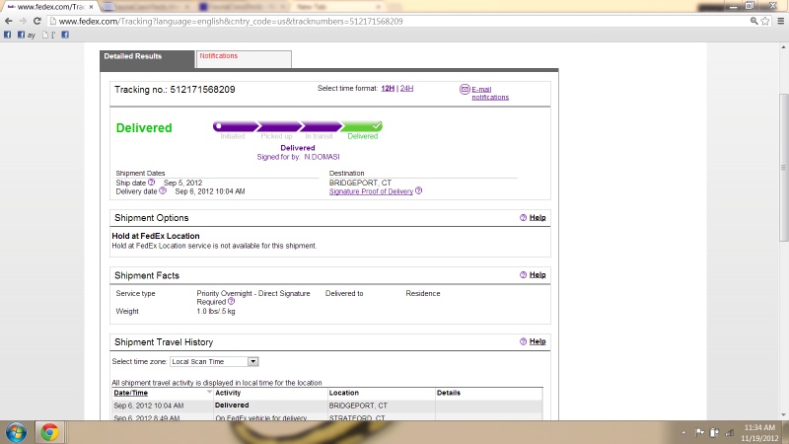Click the Picked up stage of progress bar

pyautogui.click(x=279, y=126)
